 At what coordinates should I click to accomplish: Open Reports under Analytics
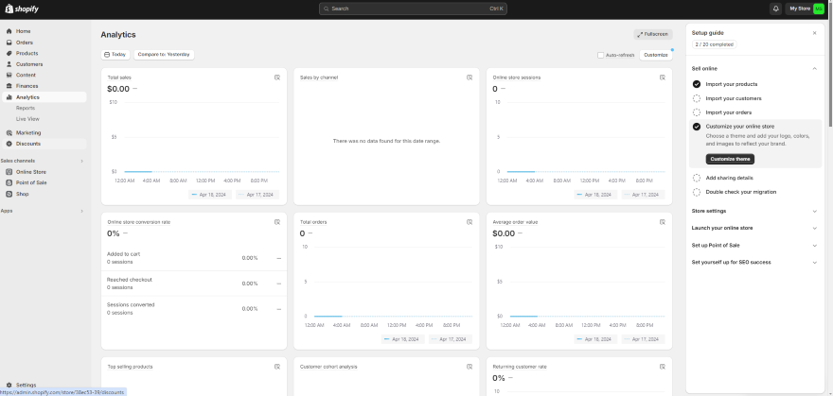(x=26, y=108)
